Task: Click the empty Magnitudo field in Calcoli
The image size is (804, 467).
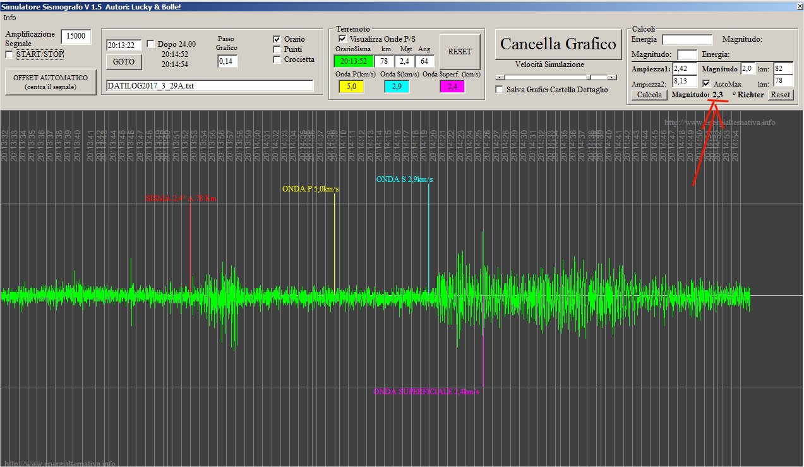Action: coord(687,55)
